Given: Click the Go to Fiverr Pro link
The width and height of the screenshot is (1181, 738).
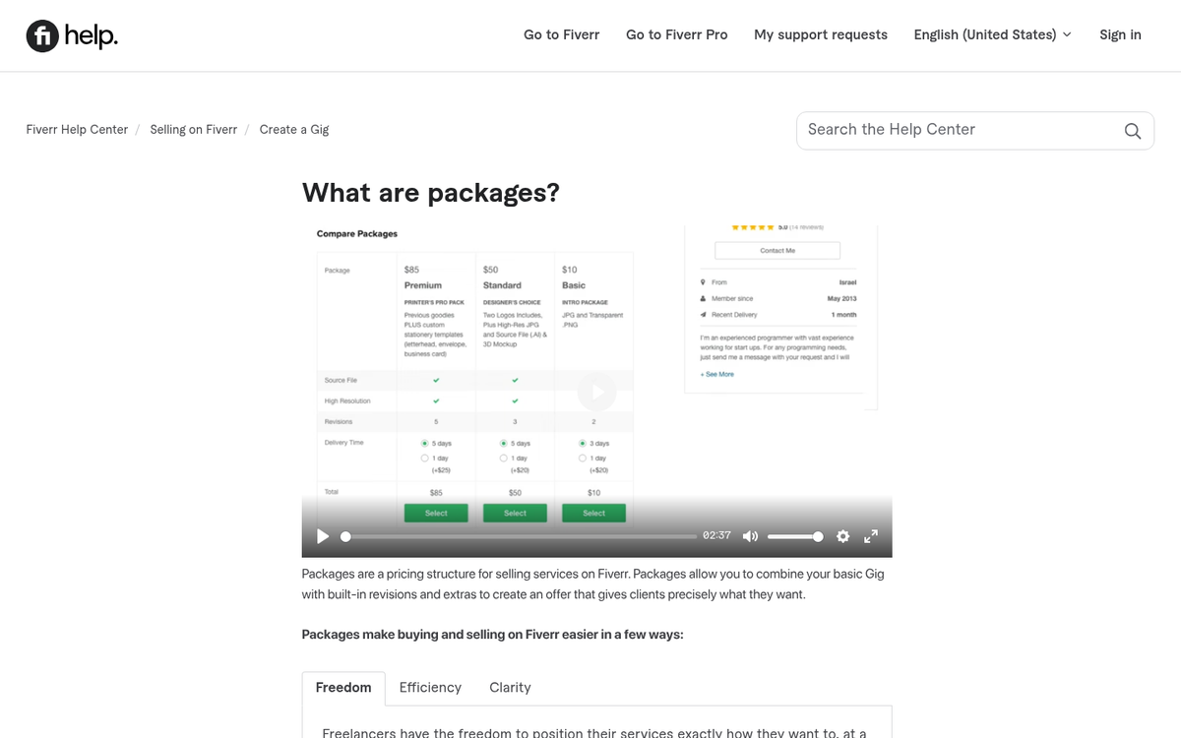Looking at the screenshot, I should (x=676, y=34).
